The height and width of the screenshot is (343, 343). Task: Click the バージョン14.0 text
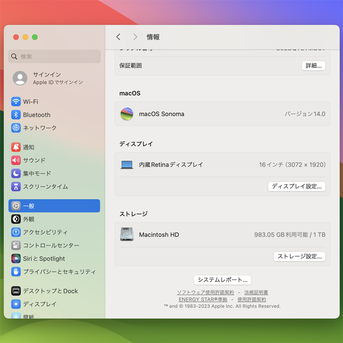click(305, 114)
